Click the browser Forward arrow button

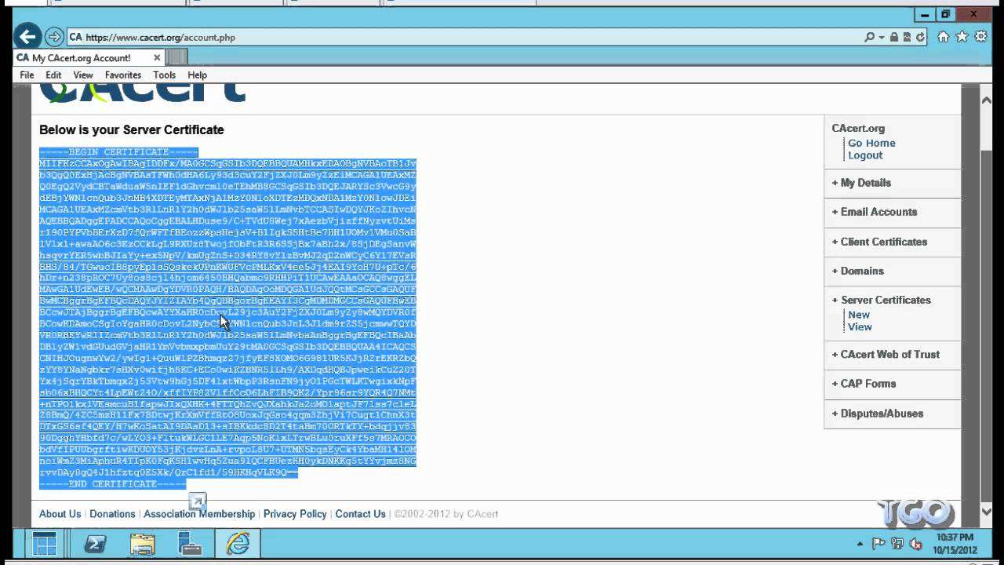[54, 37]
